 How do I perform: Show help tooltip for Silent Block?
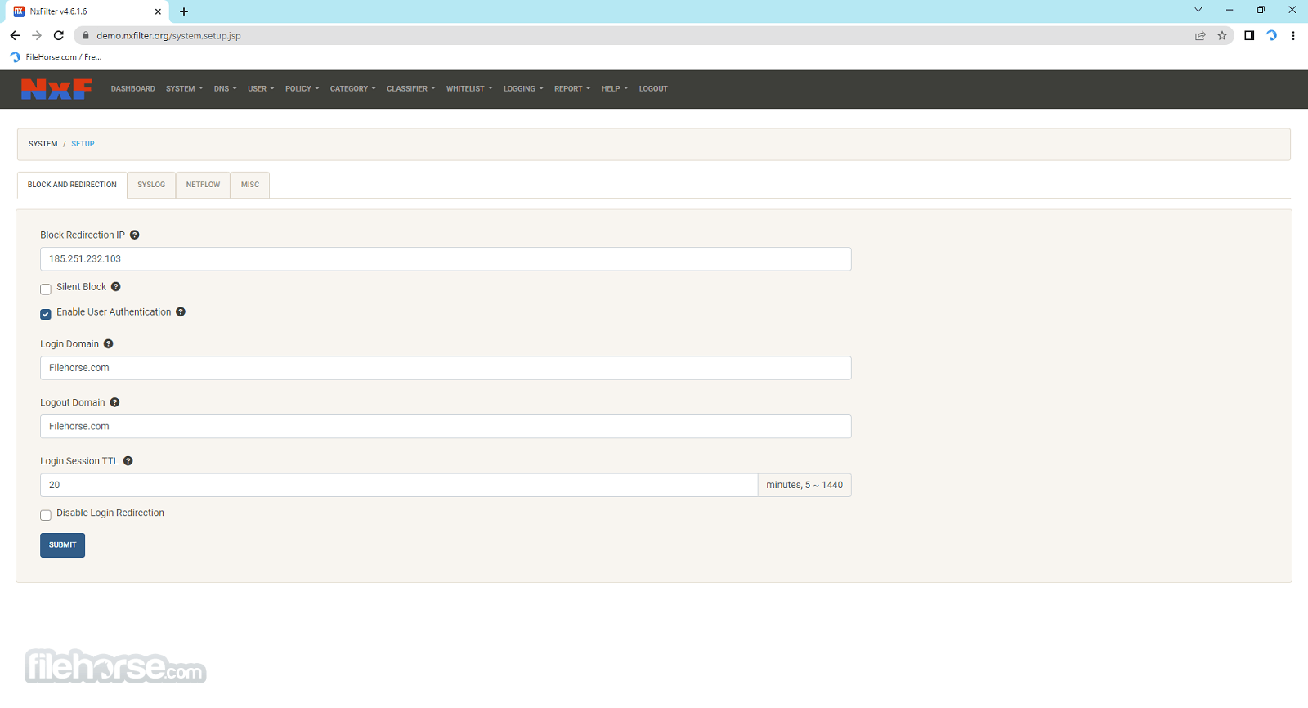click(x=116, y=287)
